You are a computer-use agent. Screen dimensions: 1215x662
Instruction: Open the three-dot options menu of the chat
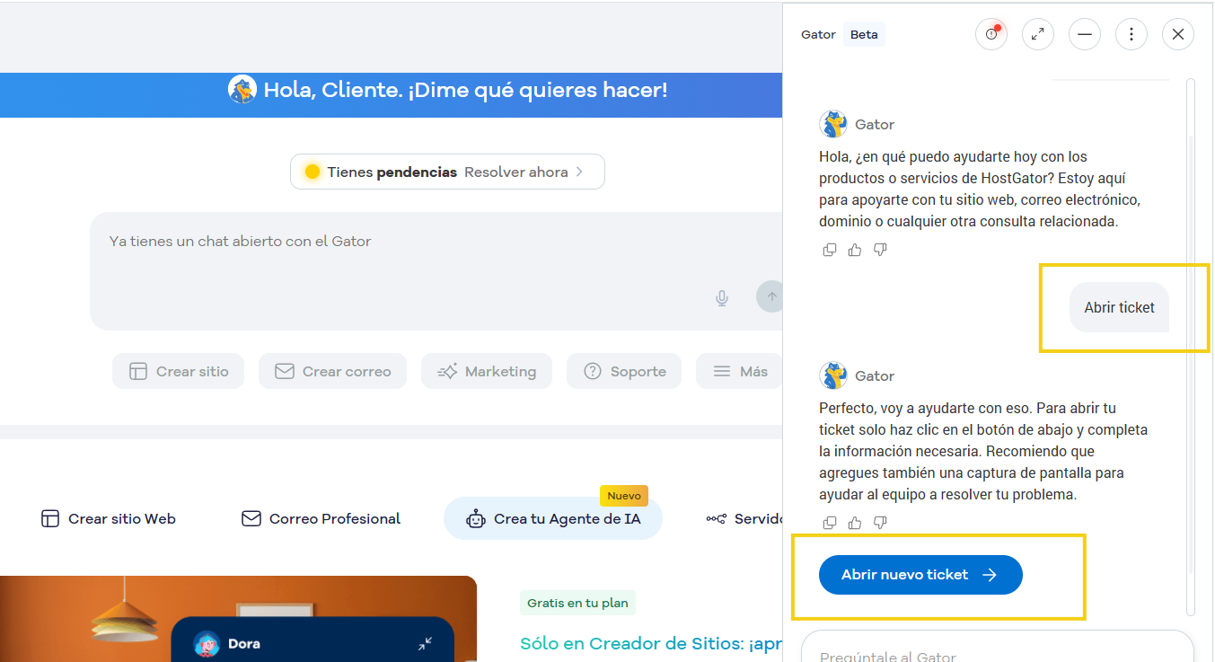point(1131,33)
